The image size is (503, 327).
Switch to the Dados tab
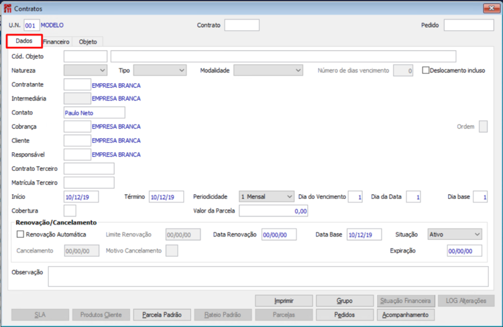pyautogui.click(x=24, y=41)
